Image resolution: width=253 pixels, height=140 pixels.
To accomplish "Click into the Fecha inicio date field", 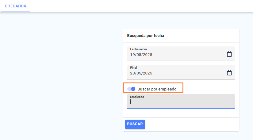I will tap(181, 54).
